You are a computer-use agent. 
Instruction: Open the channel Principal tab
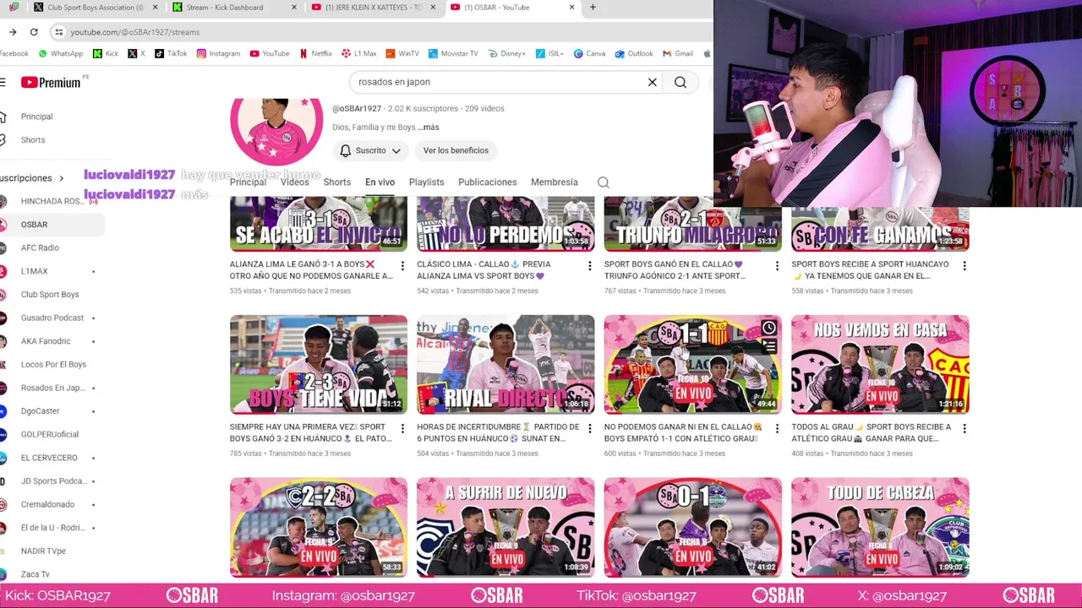[248, 182]
